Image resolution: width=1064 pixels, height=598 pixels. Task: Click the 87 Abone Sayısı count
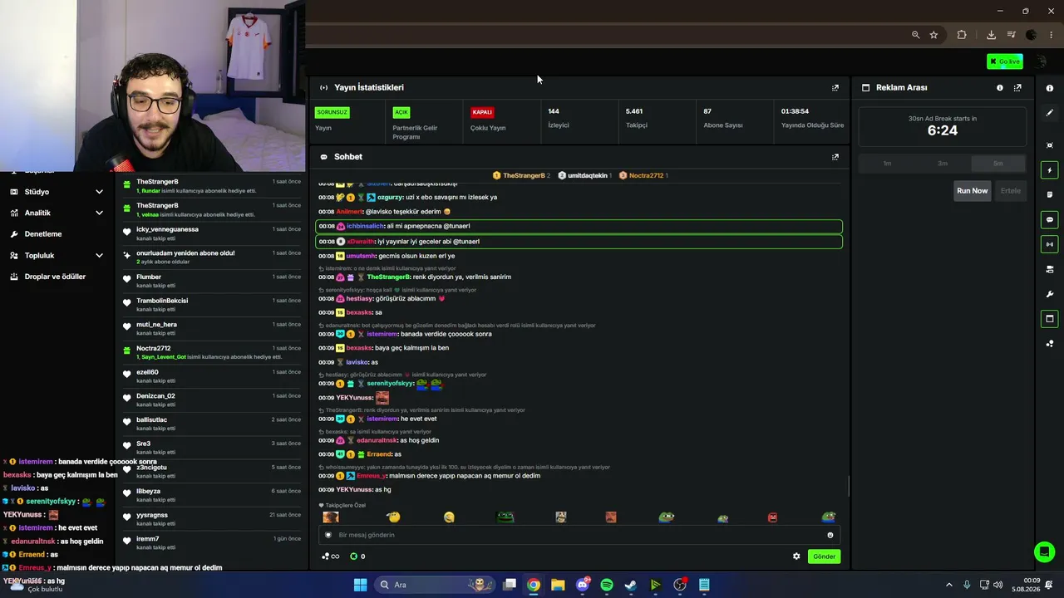click(x=722, y=118)
